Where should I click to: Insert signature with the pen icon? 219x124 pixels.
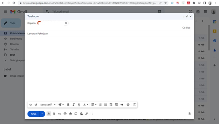(x=87, y=114)
